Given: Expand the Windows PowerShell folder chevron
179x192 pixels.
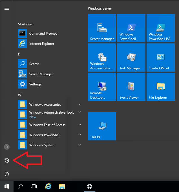Looking at the screenshot, I should click(80, 135).
